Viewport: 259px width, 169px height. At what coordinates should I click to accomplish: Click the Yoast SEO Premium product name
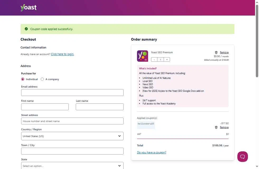coord(162,52)
